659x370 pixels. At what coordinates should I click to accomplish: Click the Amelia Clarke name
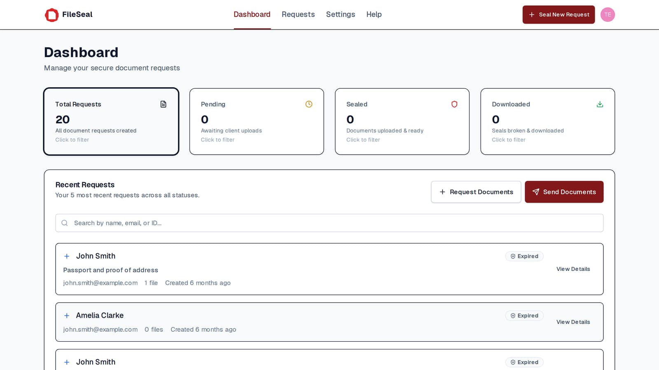click(x=100, y=315)
